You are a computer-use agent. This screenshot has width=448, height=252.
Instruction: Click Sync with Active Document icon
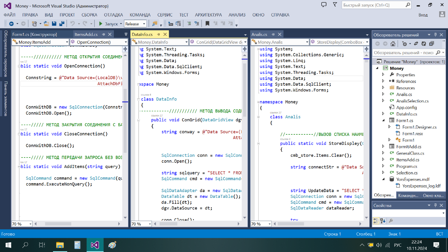(416, 44)
